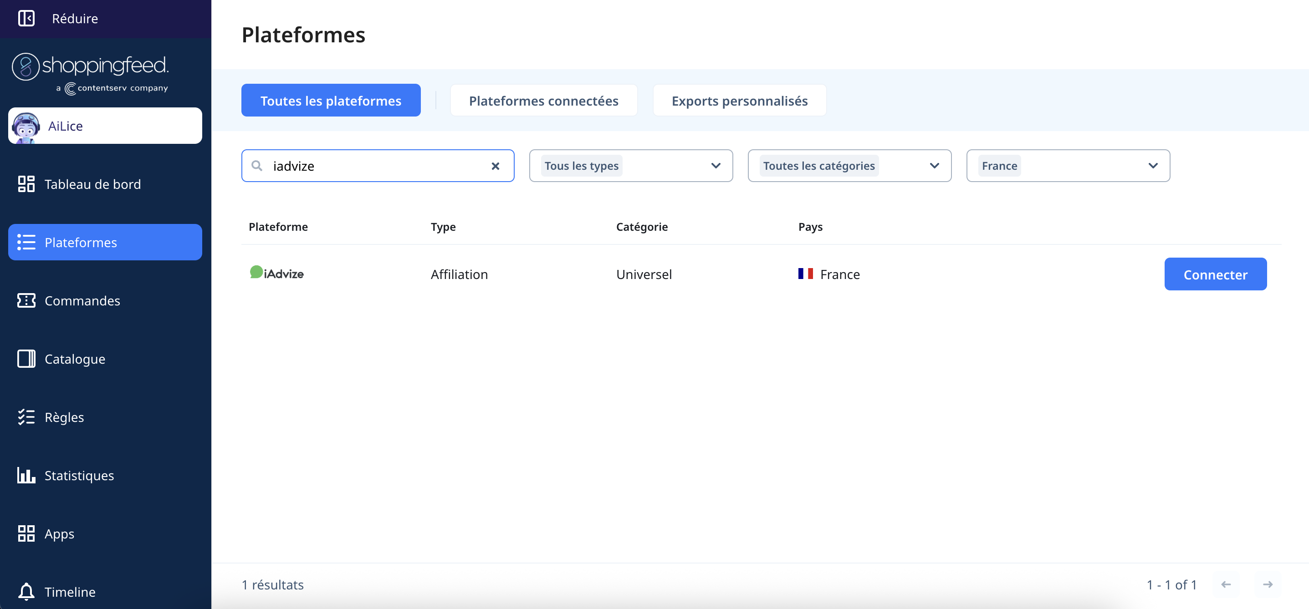Select the Toutes les plateformes tab
Screen dimensions: 1309x609
tap(331, 101)
